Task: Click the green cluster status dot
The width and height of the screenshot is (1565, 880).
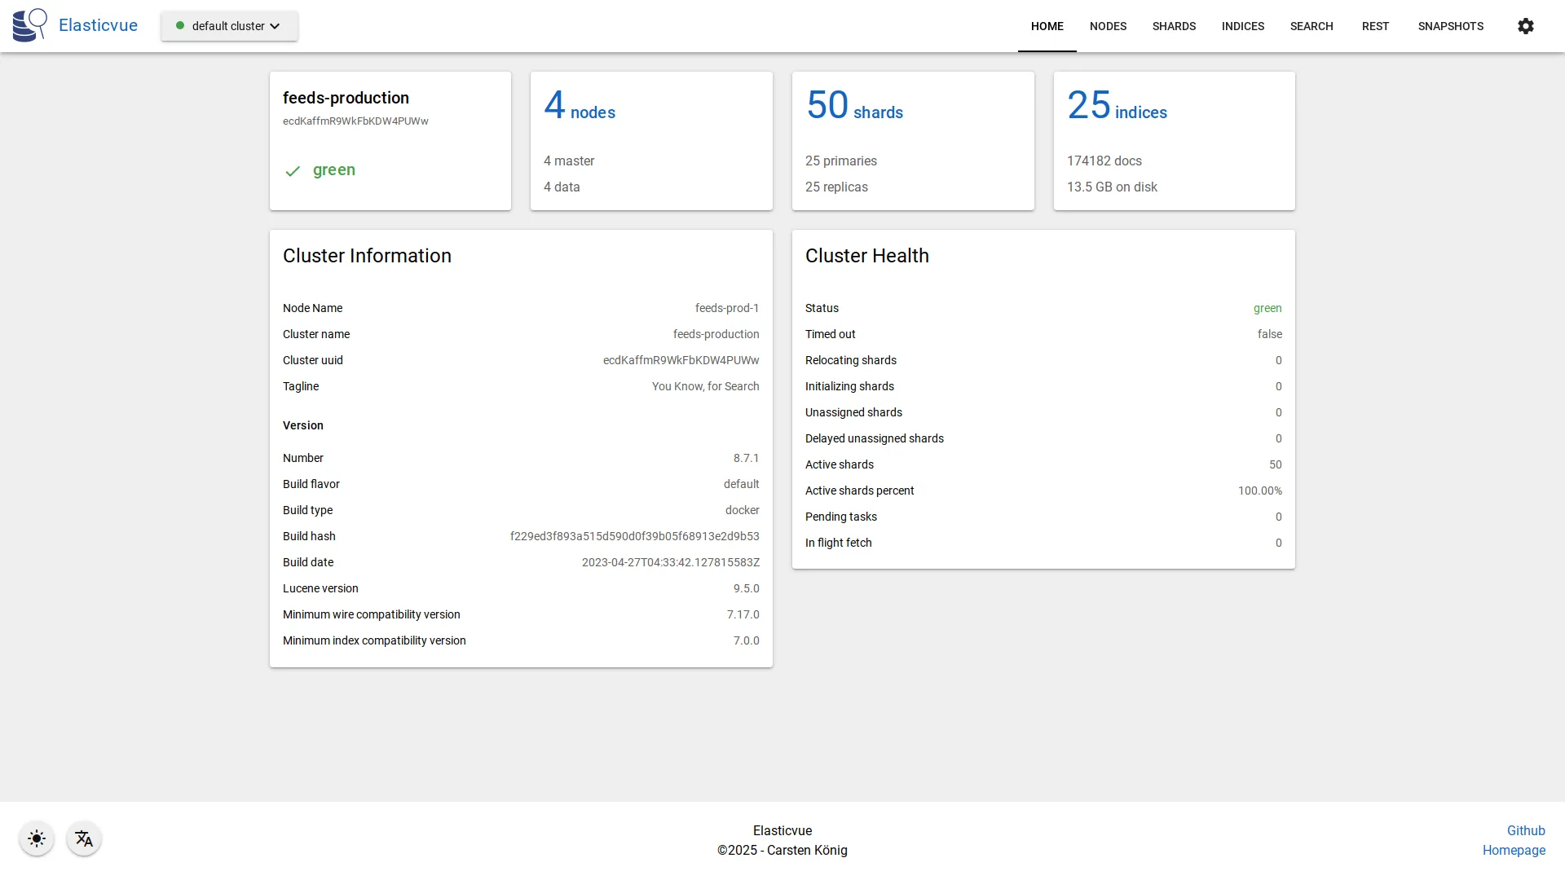Action: point(180,25)
